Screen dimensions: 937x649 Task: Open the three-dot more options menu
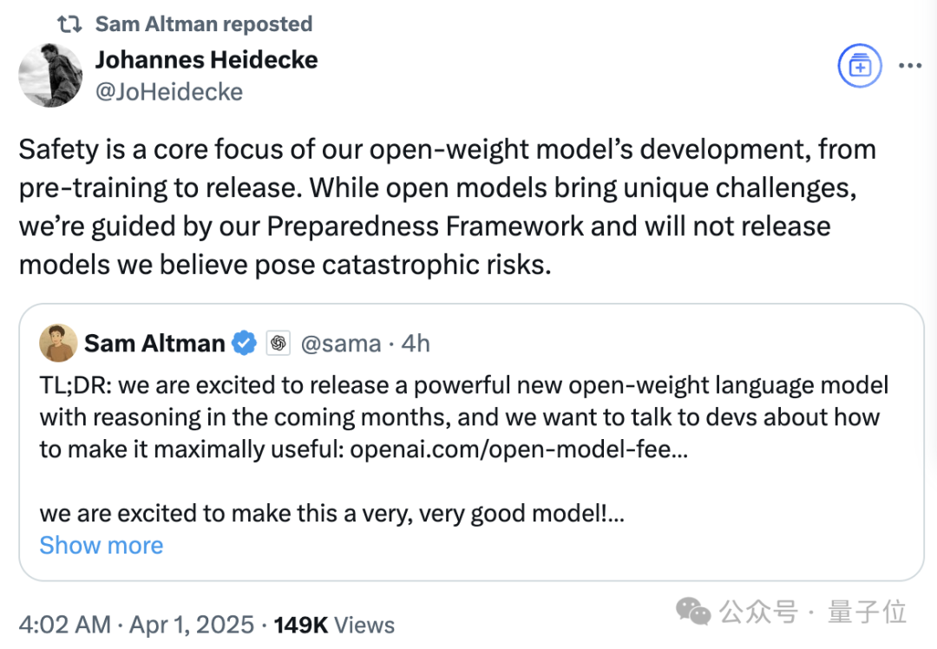[x=909, y=67]
